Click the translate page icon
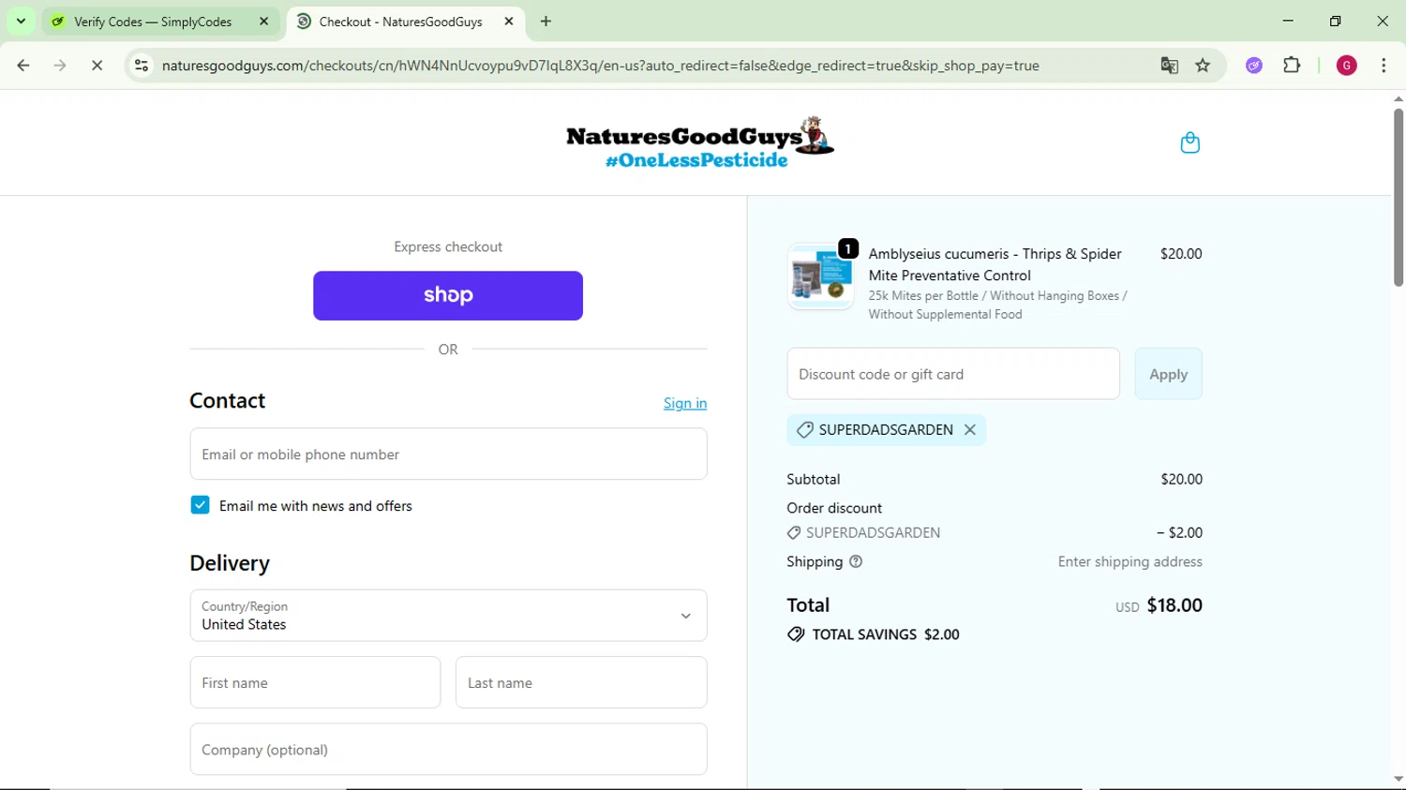 1169,66
